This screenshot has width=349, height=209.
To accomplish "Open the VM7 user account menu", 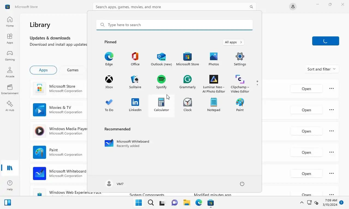I will pyautogui.click(x=115, y=184).
